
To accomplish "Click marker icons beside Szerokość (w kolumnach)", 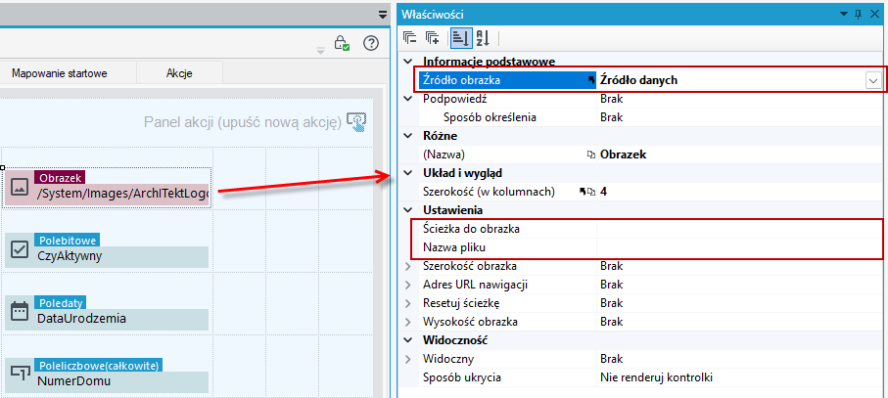I will (x=587, y=192).
